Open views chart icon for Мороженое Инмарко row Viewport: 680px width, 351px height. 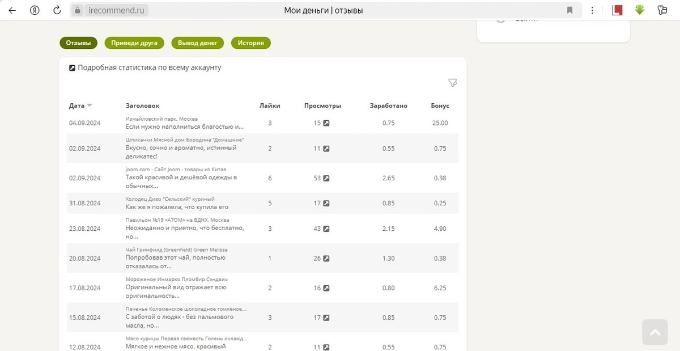[326, 288]
